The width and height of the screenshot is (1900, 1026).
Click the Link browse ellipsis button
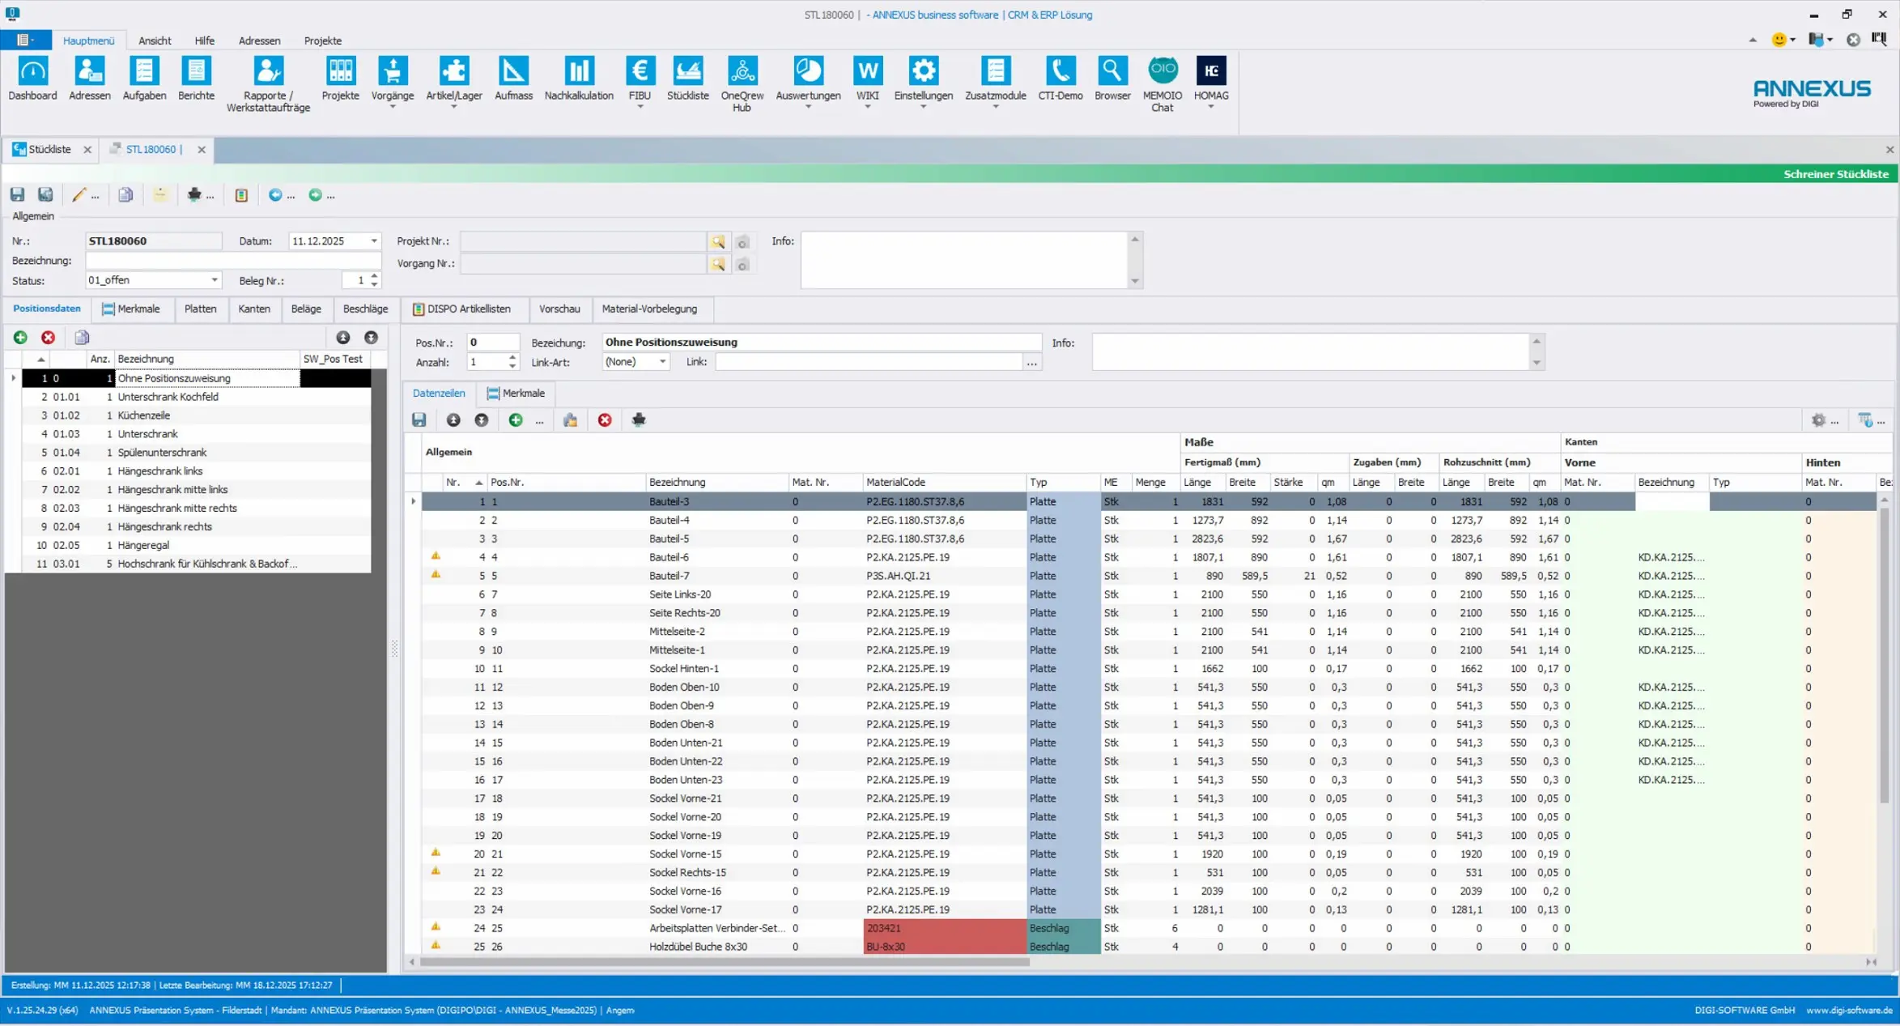pyautogui.click(x=1031, y=363)
